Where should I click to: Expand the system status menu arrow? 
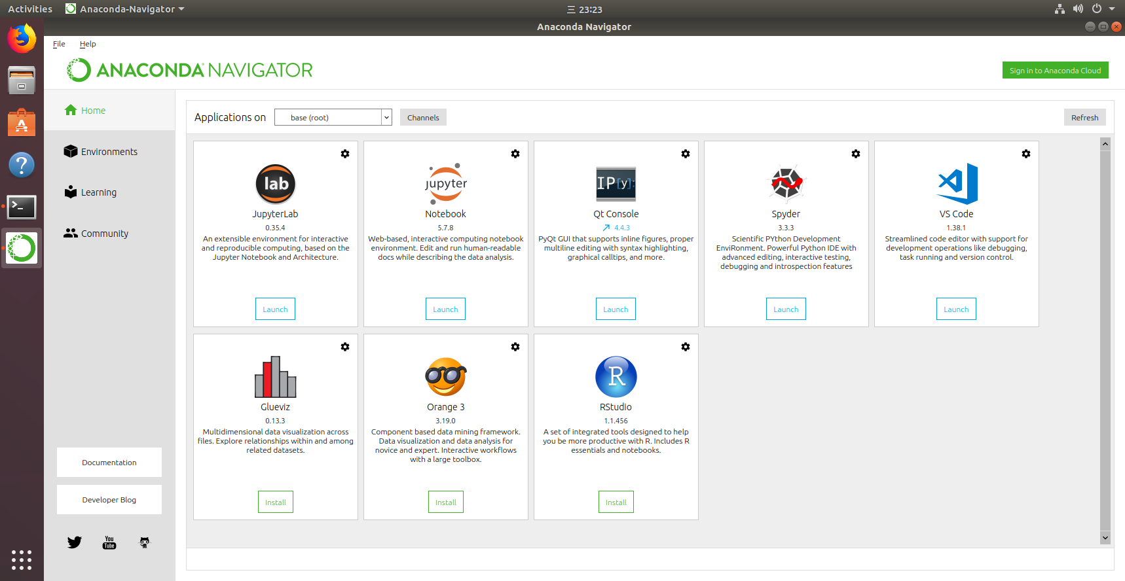tap(1112, 9)
